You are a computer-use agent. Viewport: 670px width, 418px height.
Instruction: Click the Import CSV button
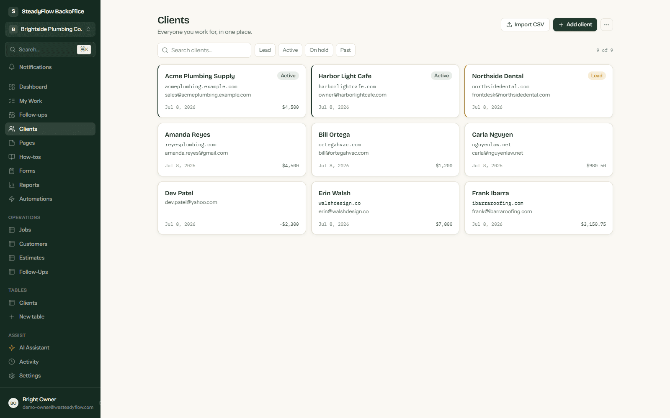point(525,25)
